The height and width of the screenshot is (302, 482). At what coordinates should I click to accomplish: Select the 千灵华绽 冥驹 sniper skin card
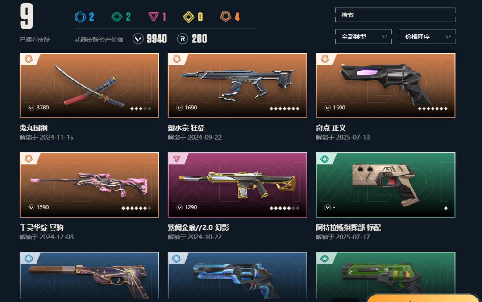[89, 185]
